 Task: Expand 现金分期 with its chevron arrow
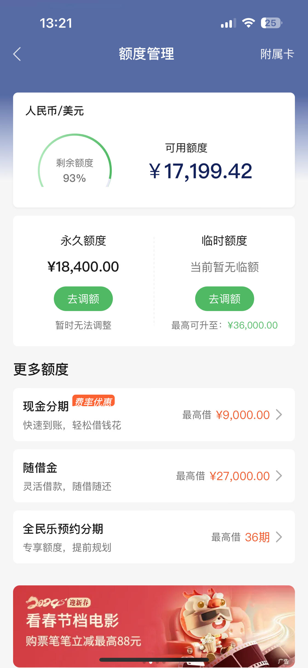(x=279, y=415)
